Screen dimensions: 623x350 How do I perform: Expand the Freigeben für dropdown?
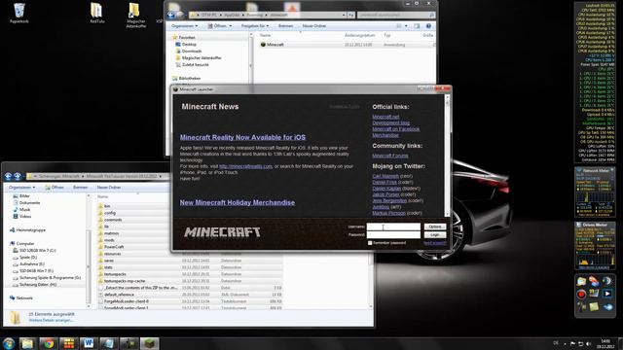coord(255,26)
